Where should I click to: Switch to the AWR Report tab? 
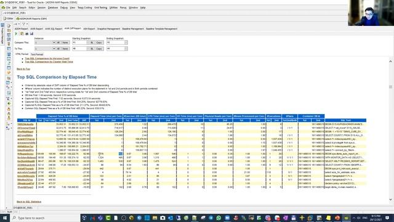[37, 29]
